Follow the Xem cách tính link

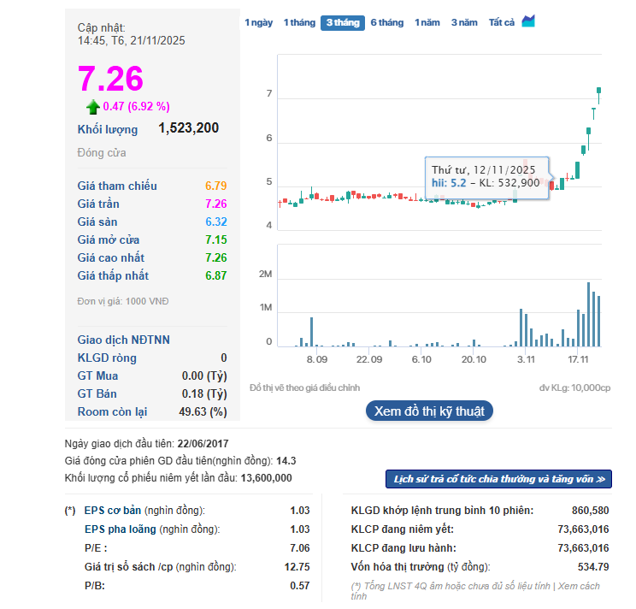(581, 586)
